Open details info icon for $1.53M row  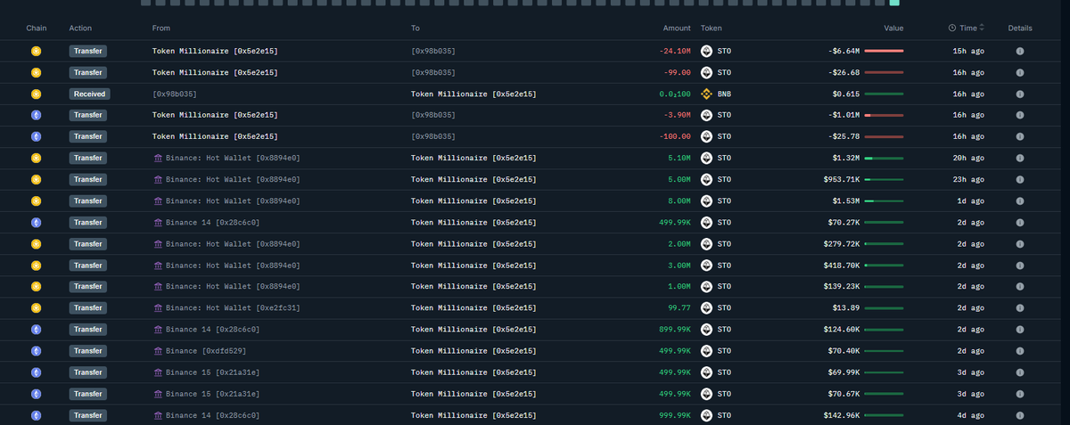click(x=1019, y=200)
